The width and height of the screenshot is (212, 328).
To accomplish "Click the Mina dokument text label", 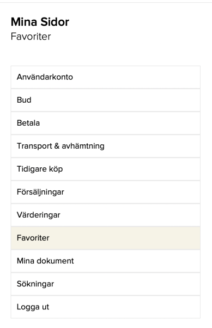I will (45, 261).
